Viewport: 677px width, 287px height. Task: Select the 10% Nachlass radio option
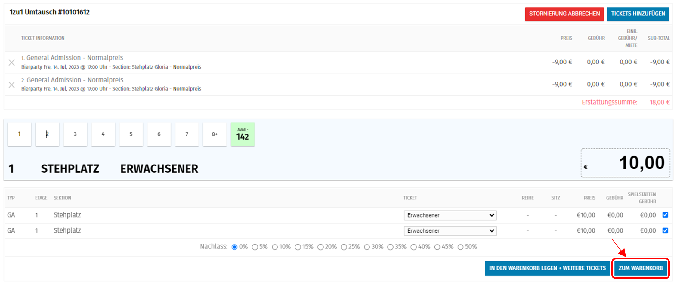click(x=275, y=247)
